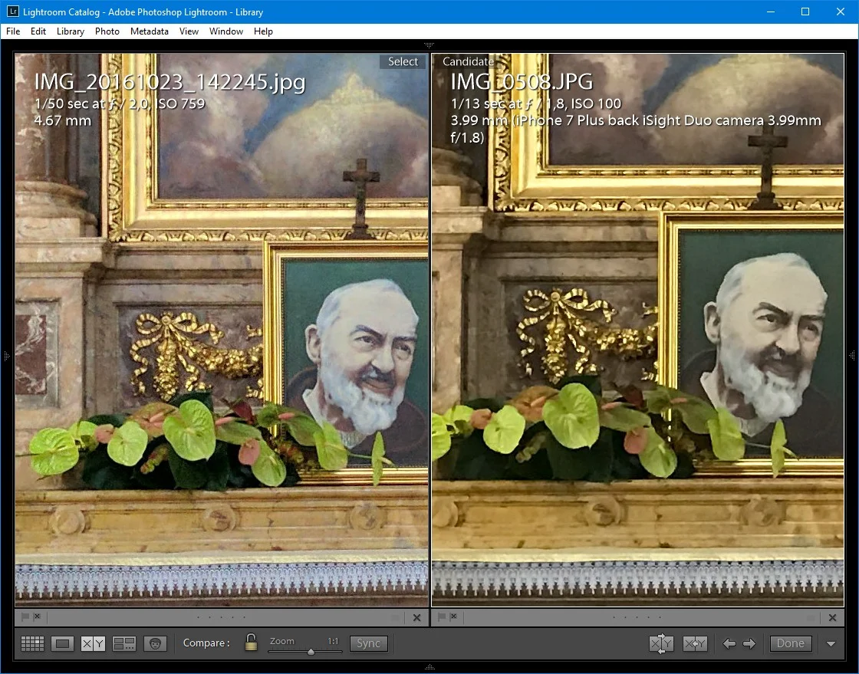Open the File menu
The width and height of the screenshot is (859, 674).
13,31
